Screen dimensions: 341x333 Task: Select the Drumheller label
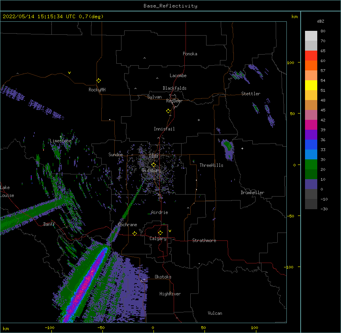[x=252, y=193]
